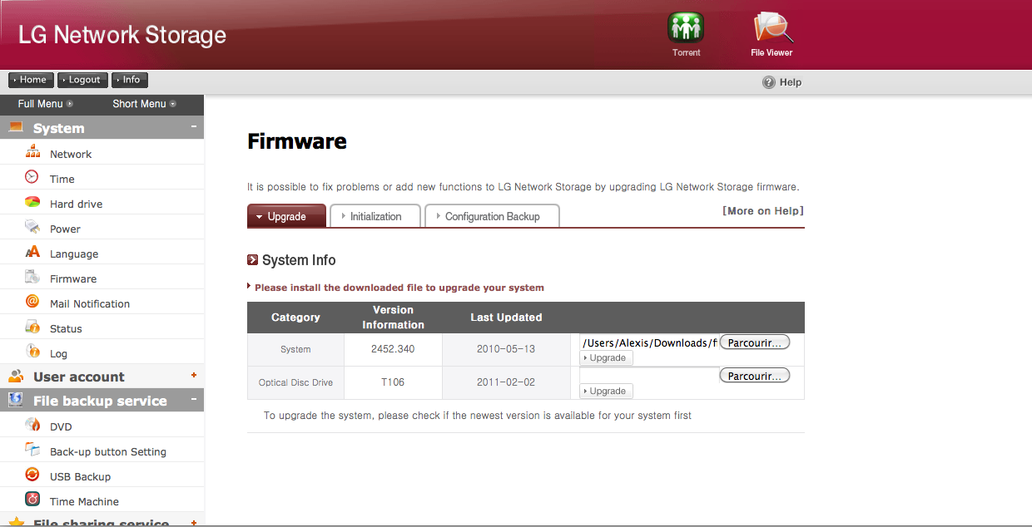The height and width of the screenshot is (527, 1032).
Task: Open USB Backup page
Action: point(80,476)
